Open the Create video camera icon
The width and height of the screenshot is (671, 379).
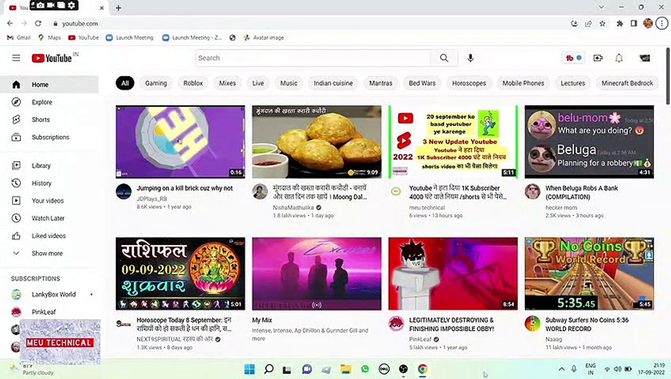[x=598, y=58]
